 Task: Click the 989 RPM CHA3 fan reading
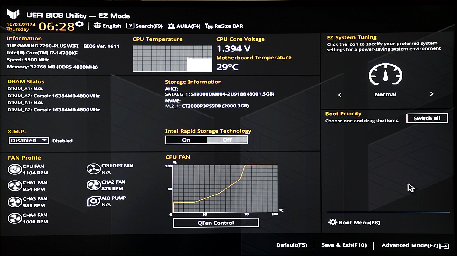pos(34,205)
